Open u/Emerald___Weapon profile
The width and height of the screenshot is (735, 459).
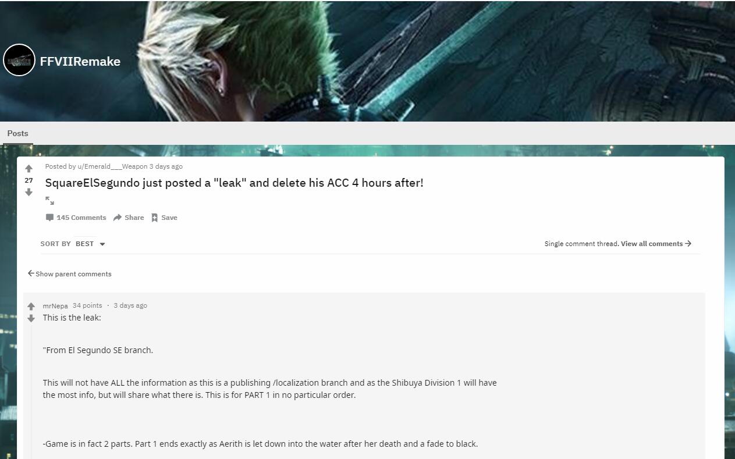[x=112, y=166]
